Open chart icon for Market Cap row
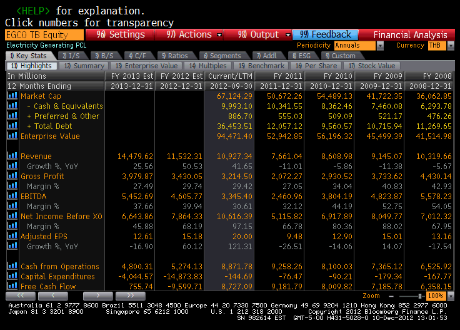Image resolution: width=460 pixels, height=330 pixels. tap(12, 96)
